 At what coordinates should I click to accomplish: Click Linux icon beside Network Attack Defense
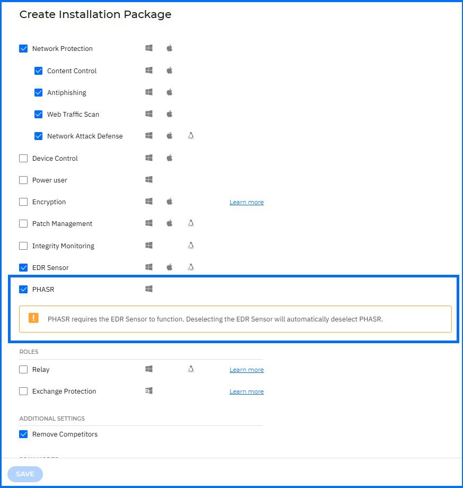(191, 136)
